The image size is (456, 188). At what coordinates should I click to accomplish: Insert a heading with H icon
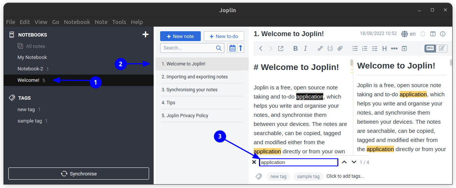(385, 49)
